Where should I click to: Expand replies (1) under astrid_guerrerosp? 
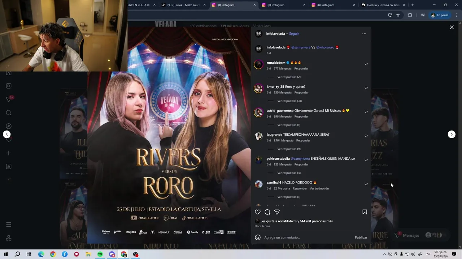point(289,125)
